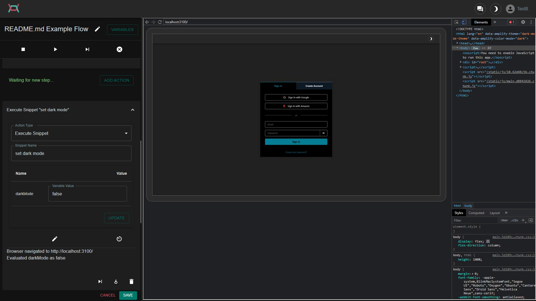The width and height of the screenshot is (536, 301).
Task: Click the timer icon on the action card
Action: click(119, 239)
